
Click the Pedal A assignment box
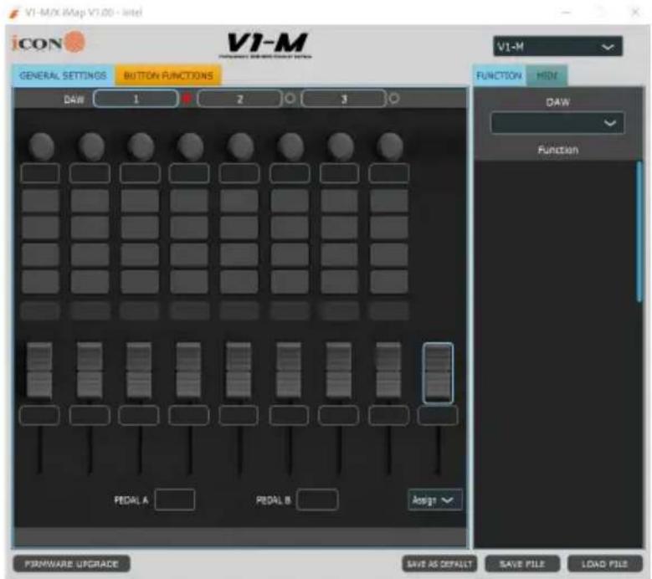click(175, 500)
